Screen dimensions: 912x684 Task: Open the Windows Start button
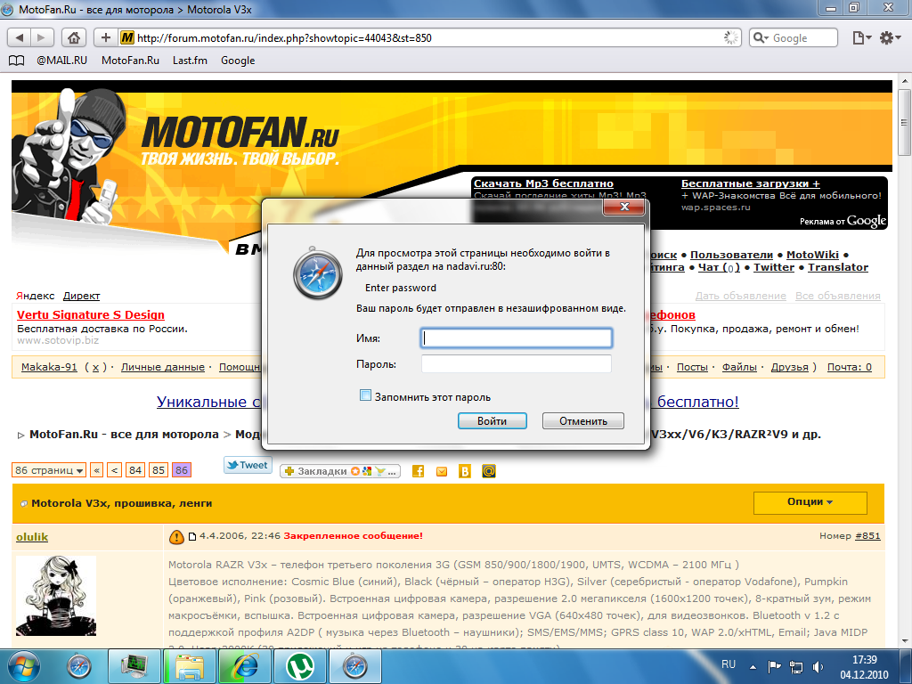[x=22, y=666]
